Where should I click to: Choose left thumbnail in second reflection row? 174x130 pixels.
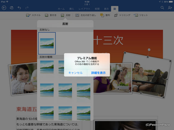47,90
